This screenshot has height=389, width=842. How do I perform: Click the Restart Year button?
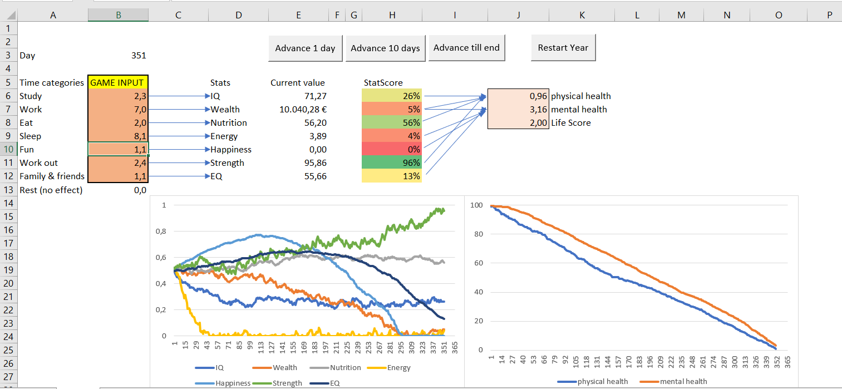coord(563,47)
